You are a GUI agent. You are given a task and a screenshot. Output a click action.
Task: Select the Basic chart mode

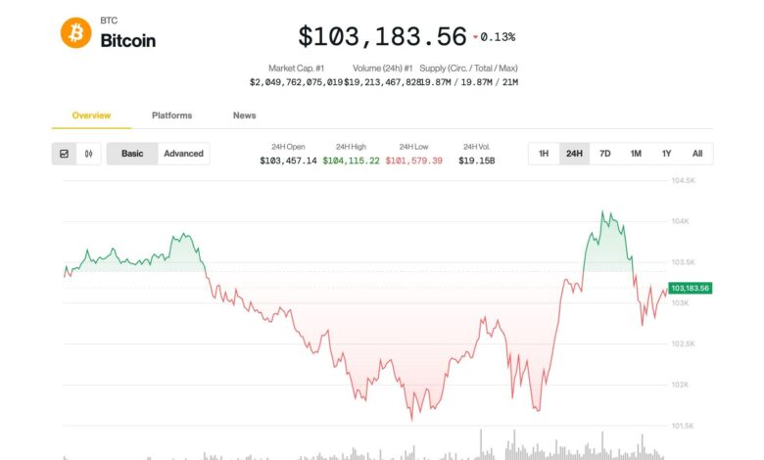tap(132, 154)
